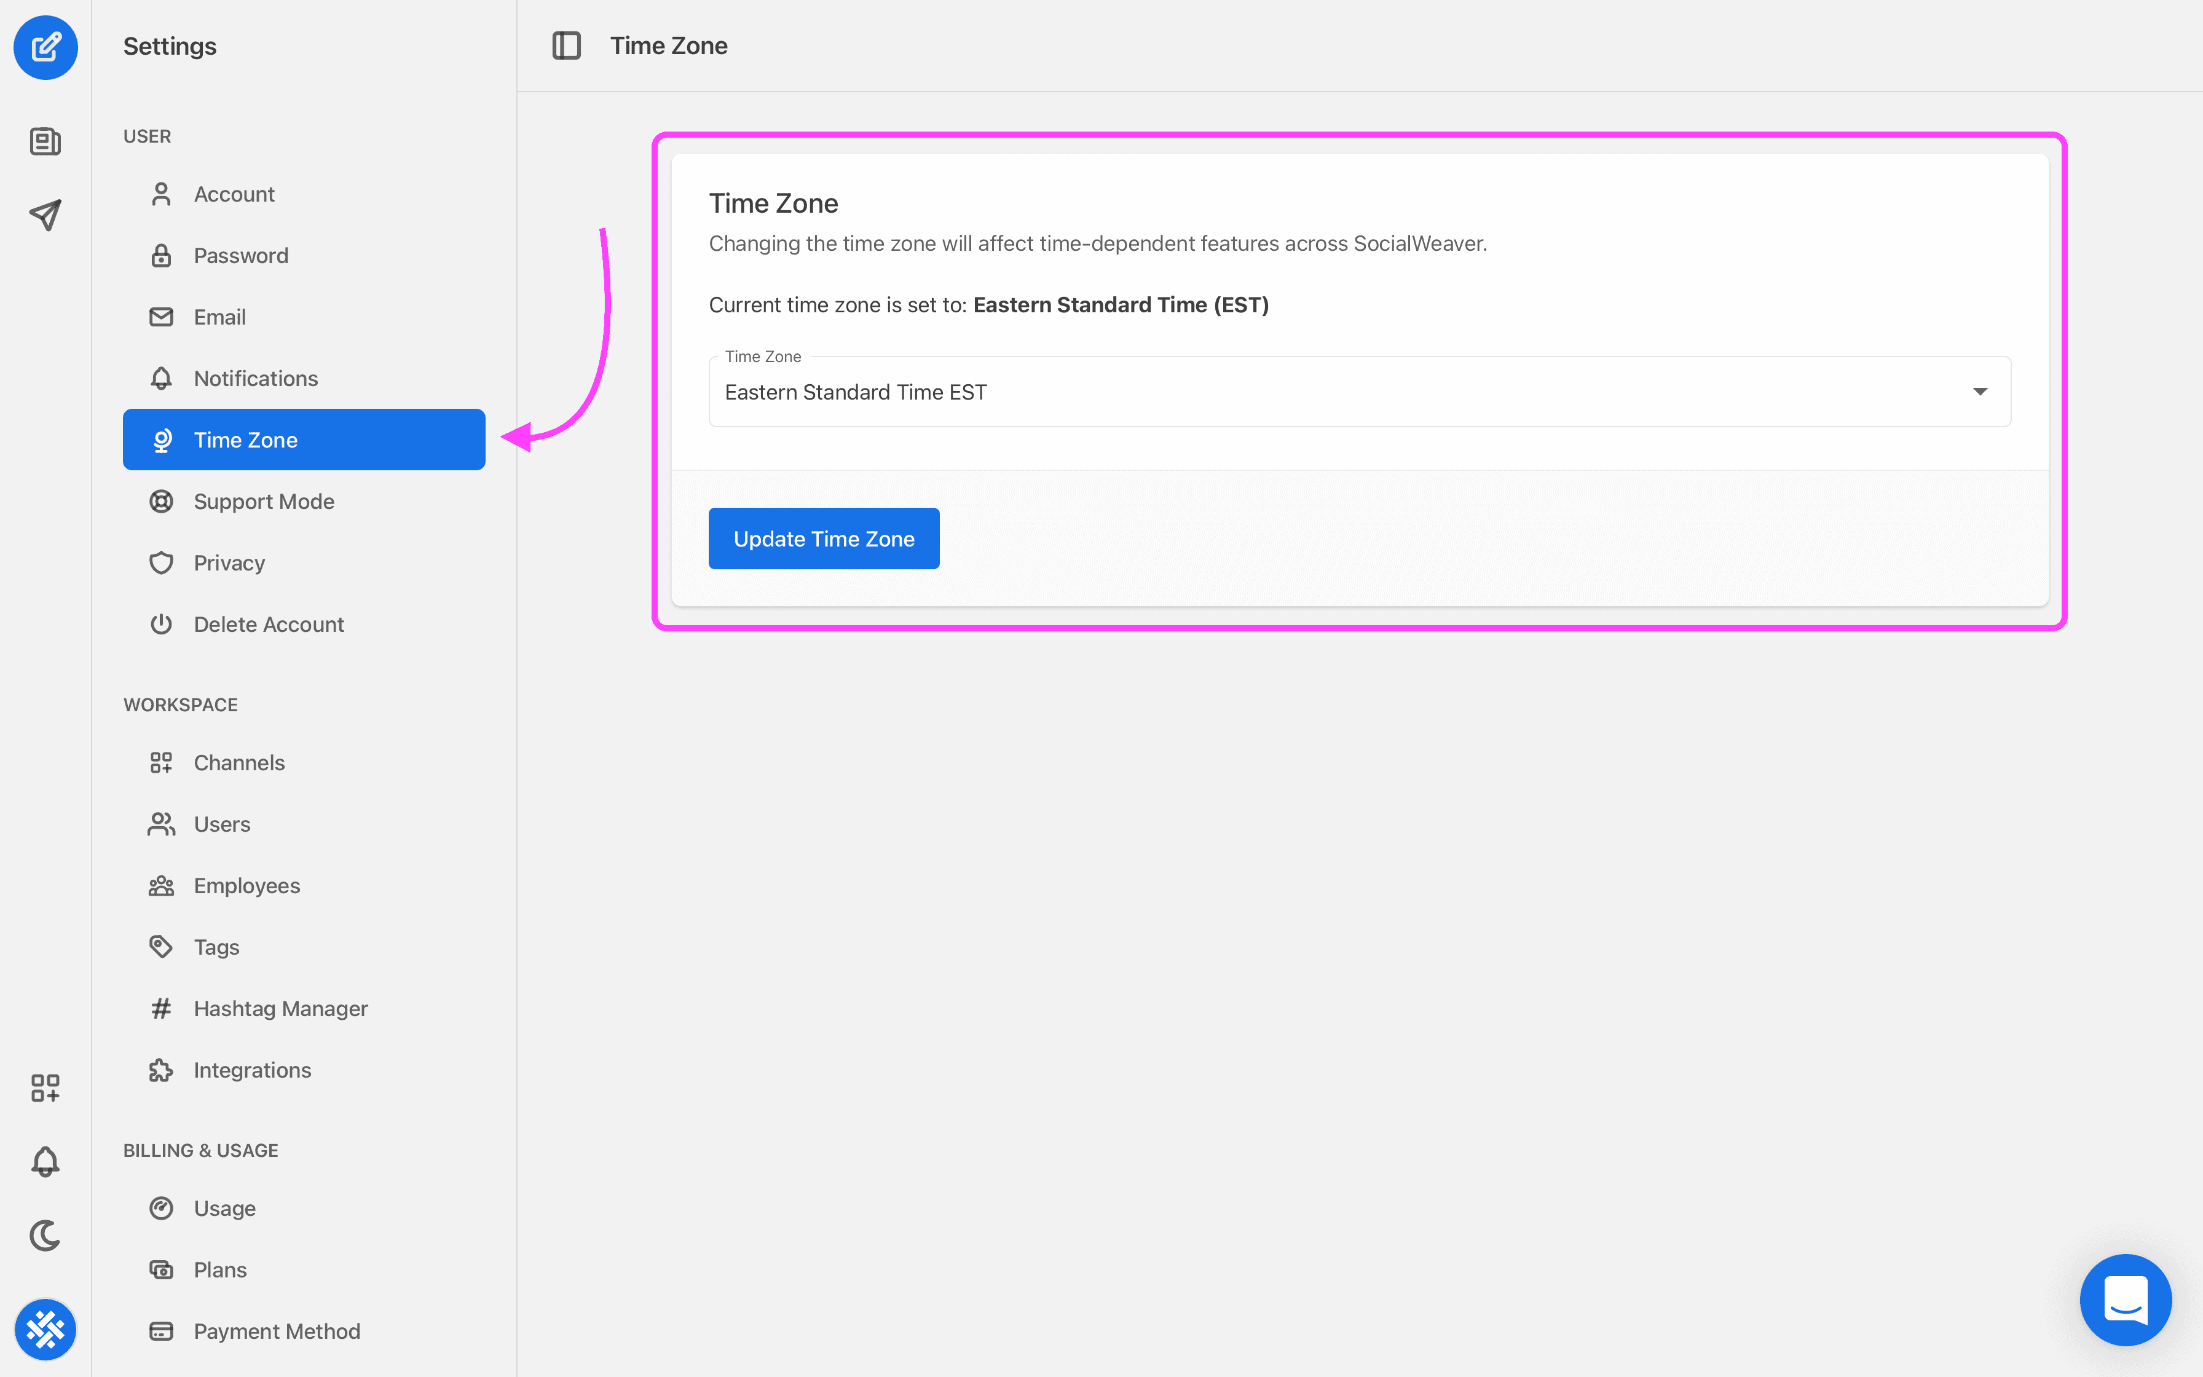Viewport: 2203px width, 1377px height.
Task: Click the dark mode crescent icon
Action: point(46,1236)
